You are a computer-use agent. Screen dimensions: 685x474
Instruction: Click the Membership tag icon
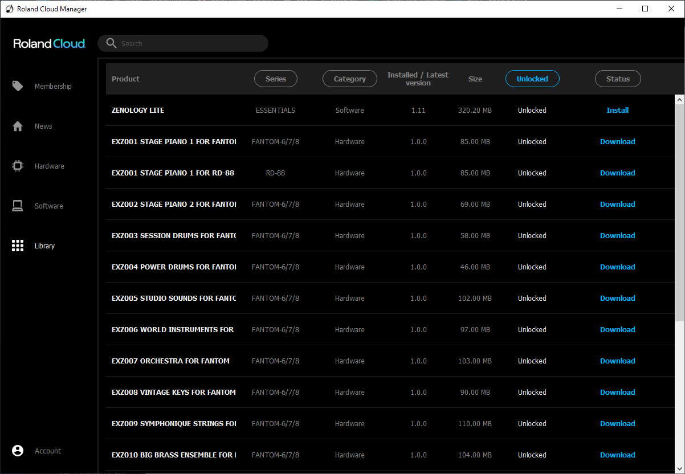(18, 86)
